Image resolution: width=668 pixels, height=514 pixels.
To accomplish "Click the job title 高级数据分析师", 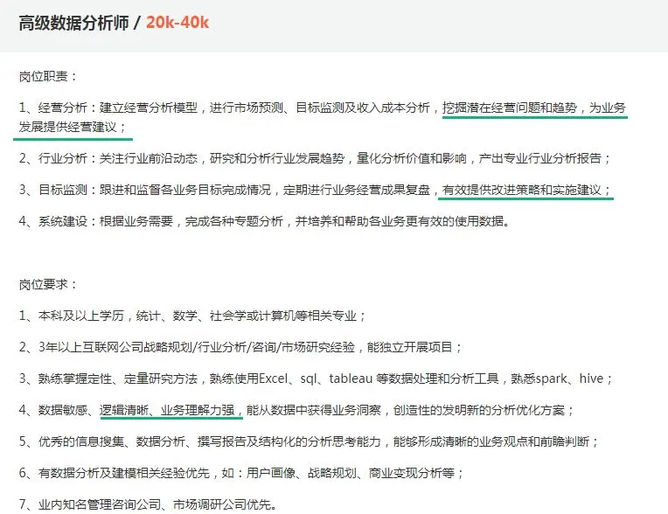I will click(73, 23).
